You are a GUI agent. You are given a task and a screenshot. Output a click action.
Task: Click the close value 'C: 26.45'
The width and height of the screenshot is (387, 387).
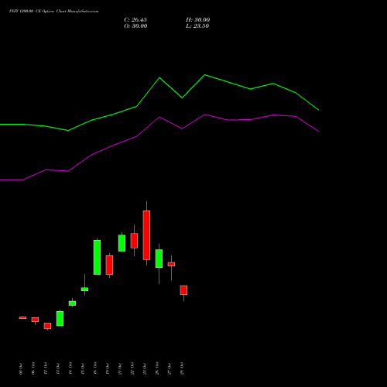[135, 20]
